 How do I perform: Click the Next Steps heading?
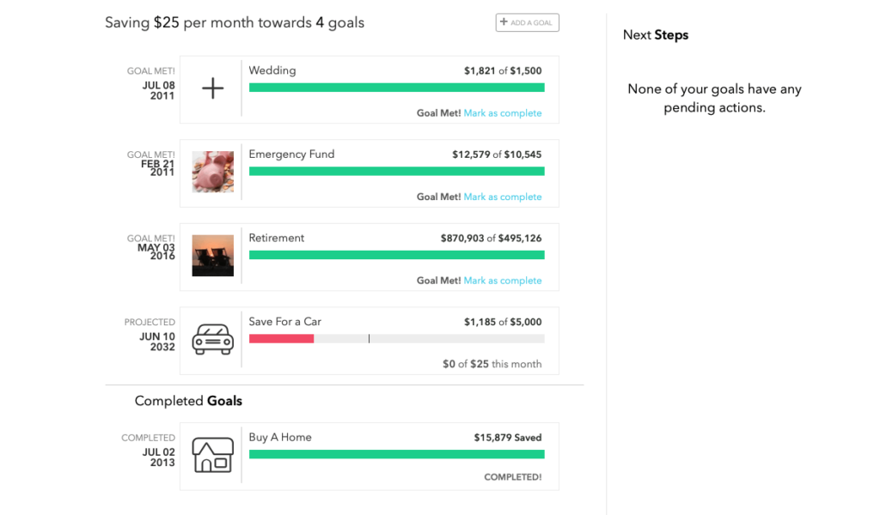[656, 35]
